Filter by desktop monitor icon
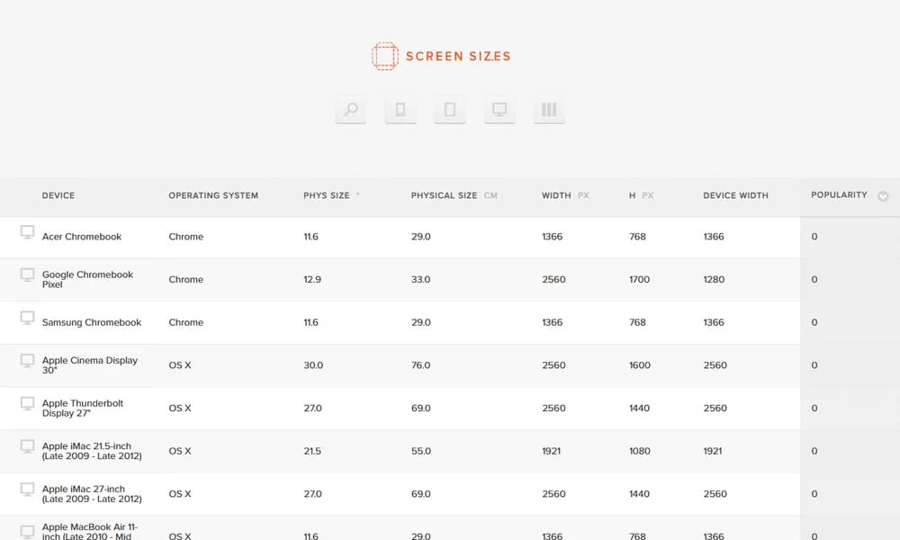 (x=499, y=109)
